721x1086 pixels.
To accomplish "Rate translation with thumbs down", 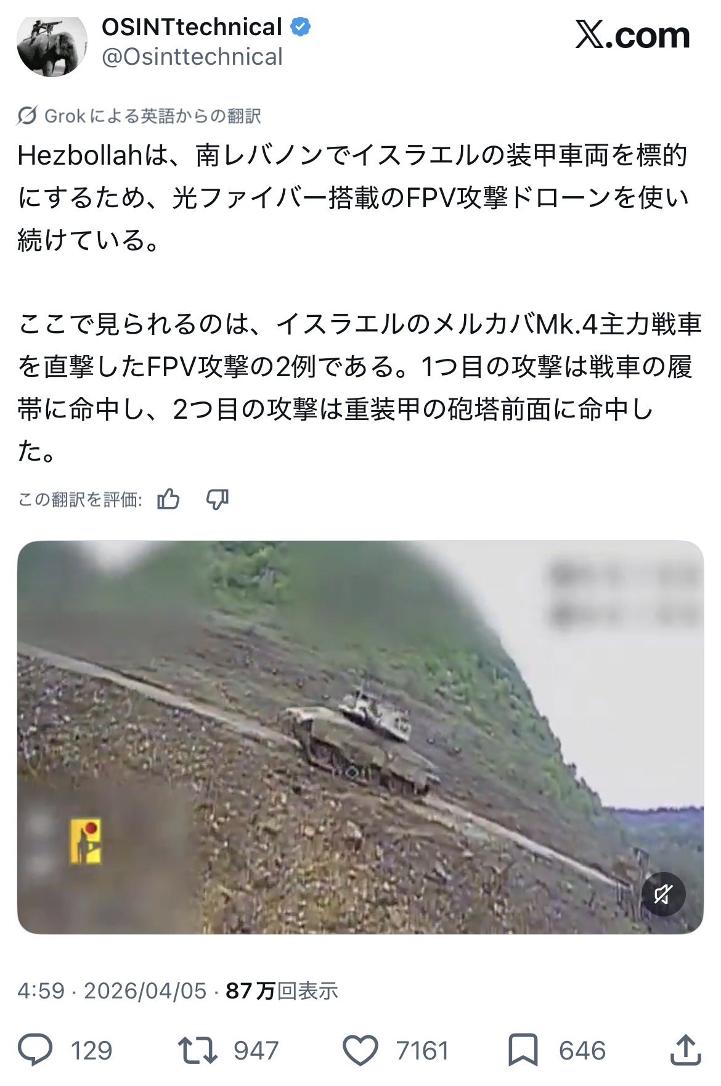I will [217, 499].
